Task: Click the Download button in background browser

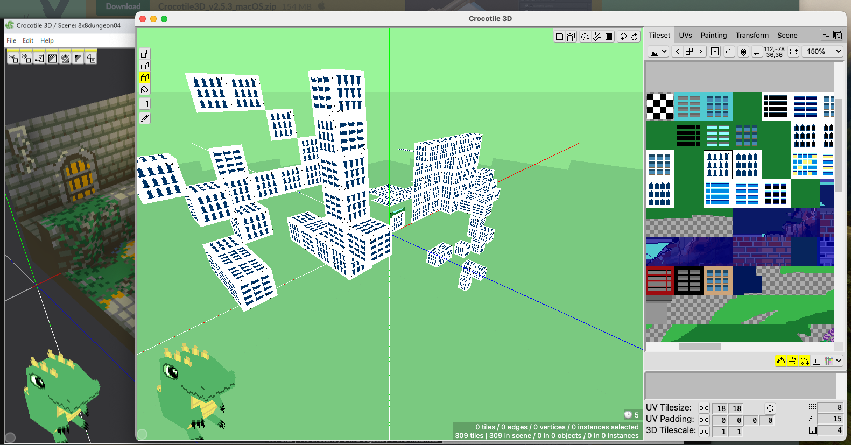Action: click(x=123, y=6)
